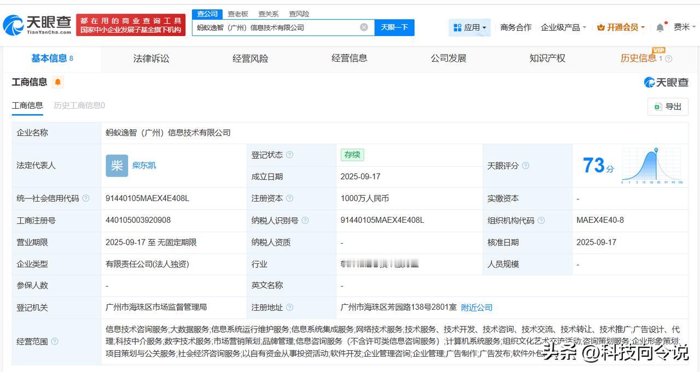Click help icon next to 登记状态
Screen dimensions: 700x372
[289, 155]
